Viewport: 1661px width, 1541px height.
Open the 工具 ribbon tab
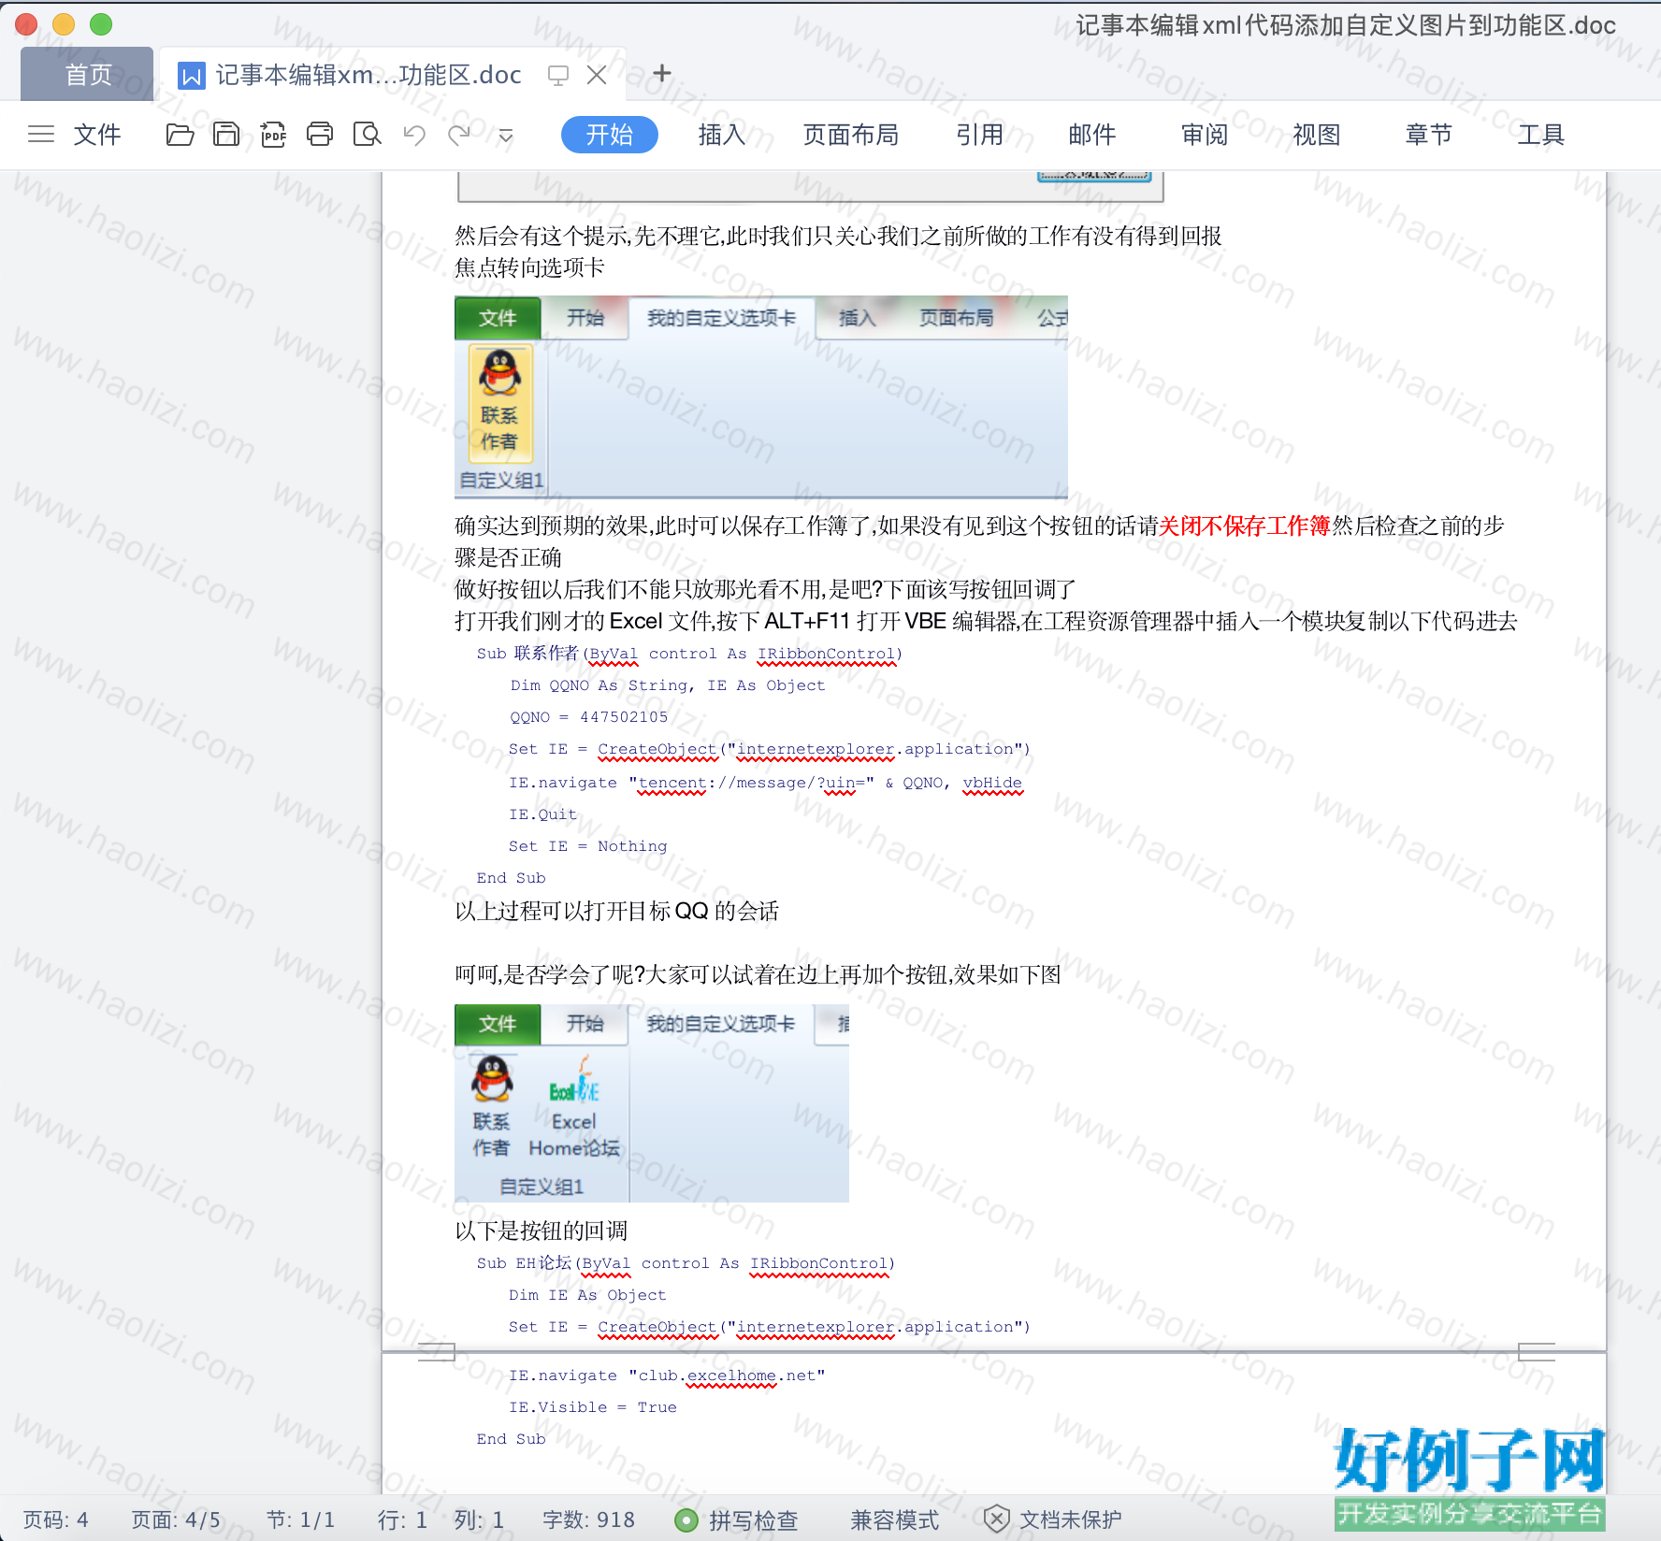pos(1541,135)
